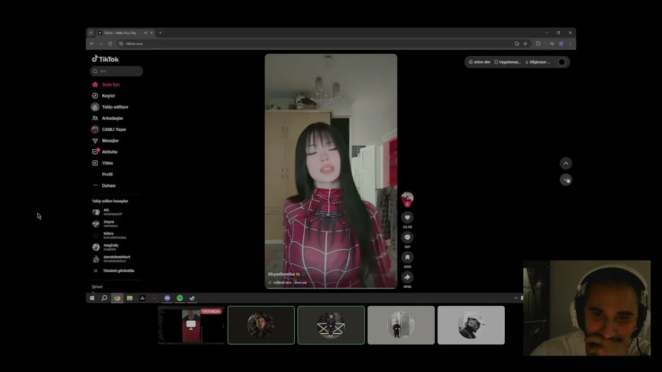Select the participant tile with crossed-barrier avatar
This screenshot has height=372, width=662.
pos(331,325)
